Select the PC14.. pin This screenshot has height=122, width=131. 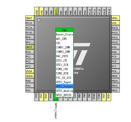point(30,28)
